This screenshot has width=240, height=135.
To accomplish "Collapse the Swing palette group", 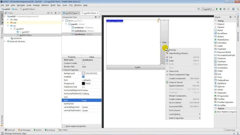I will pos(216,21).
